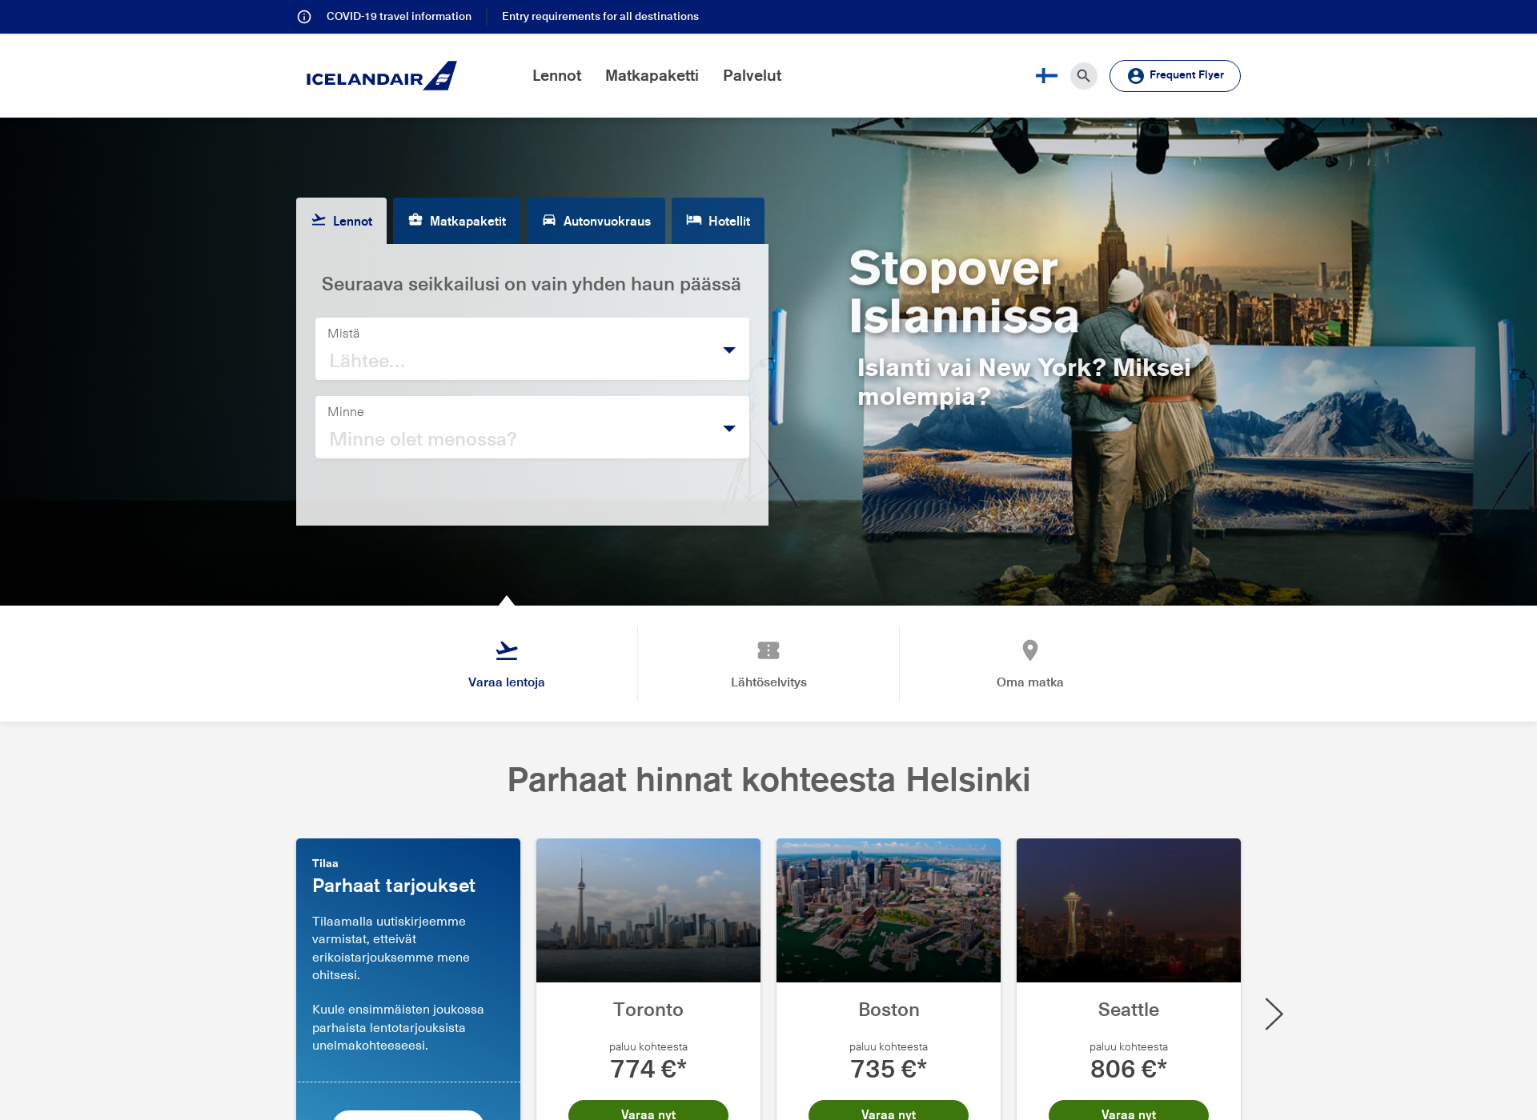The height and width of the screenshot is (1120, 1537).
Task: Click the Parhaat tarjoukset heading
Action: click(x=394, y=886)
